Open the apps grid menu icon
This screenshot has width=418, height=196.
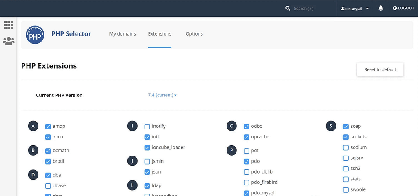[9, 25]
